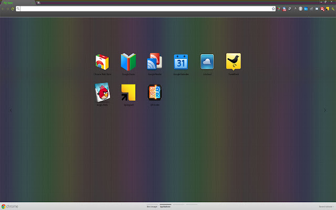This screenshot has width=336, height=210.
Task: Click the extension icon with red counter badge
Action: [284, 9]
